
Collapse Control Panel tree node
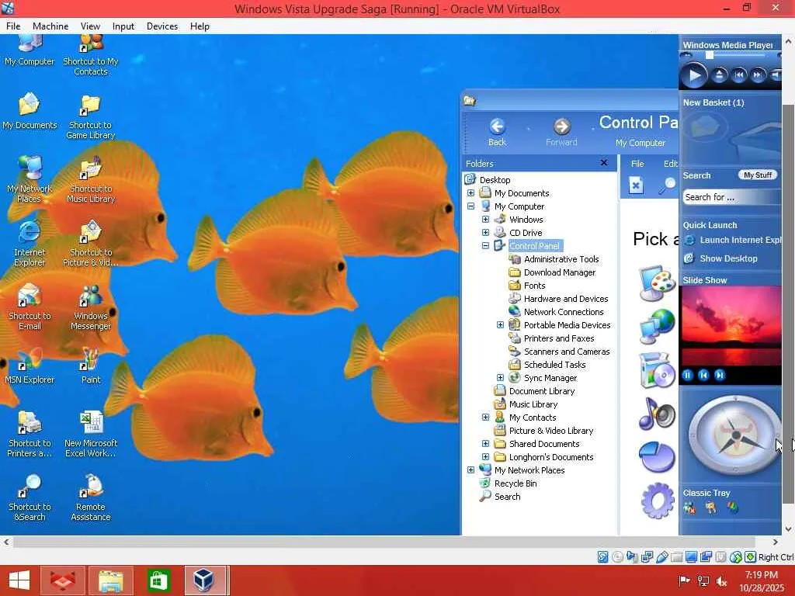pos(485,246)
